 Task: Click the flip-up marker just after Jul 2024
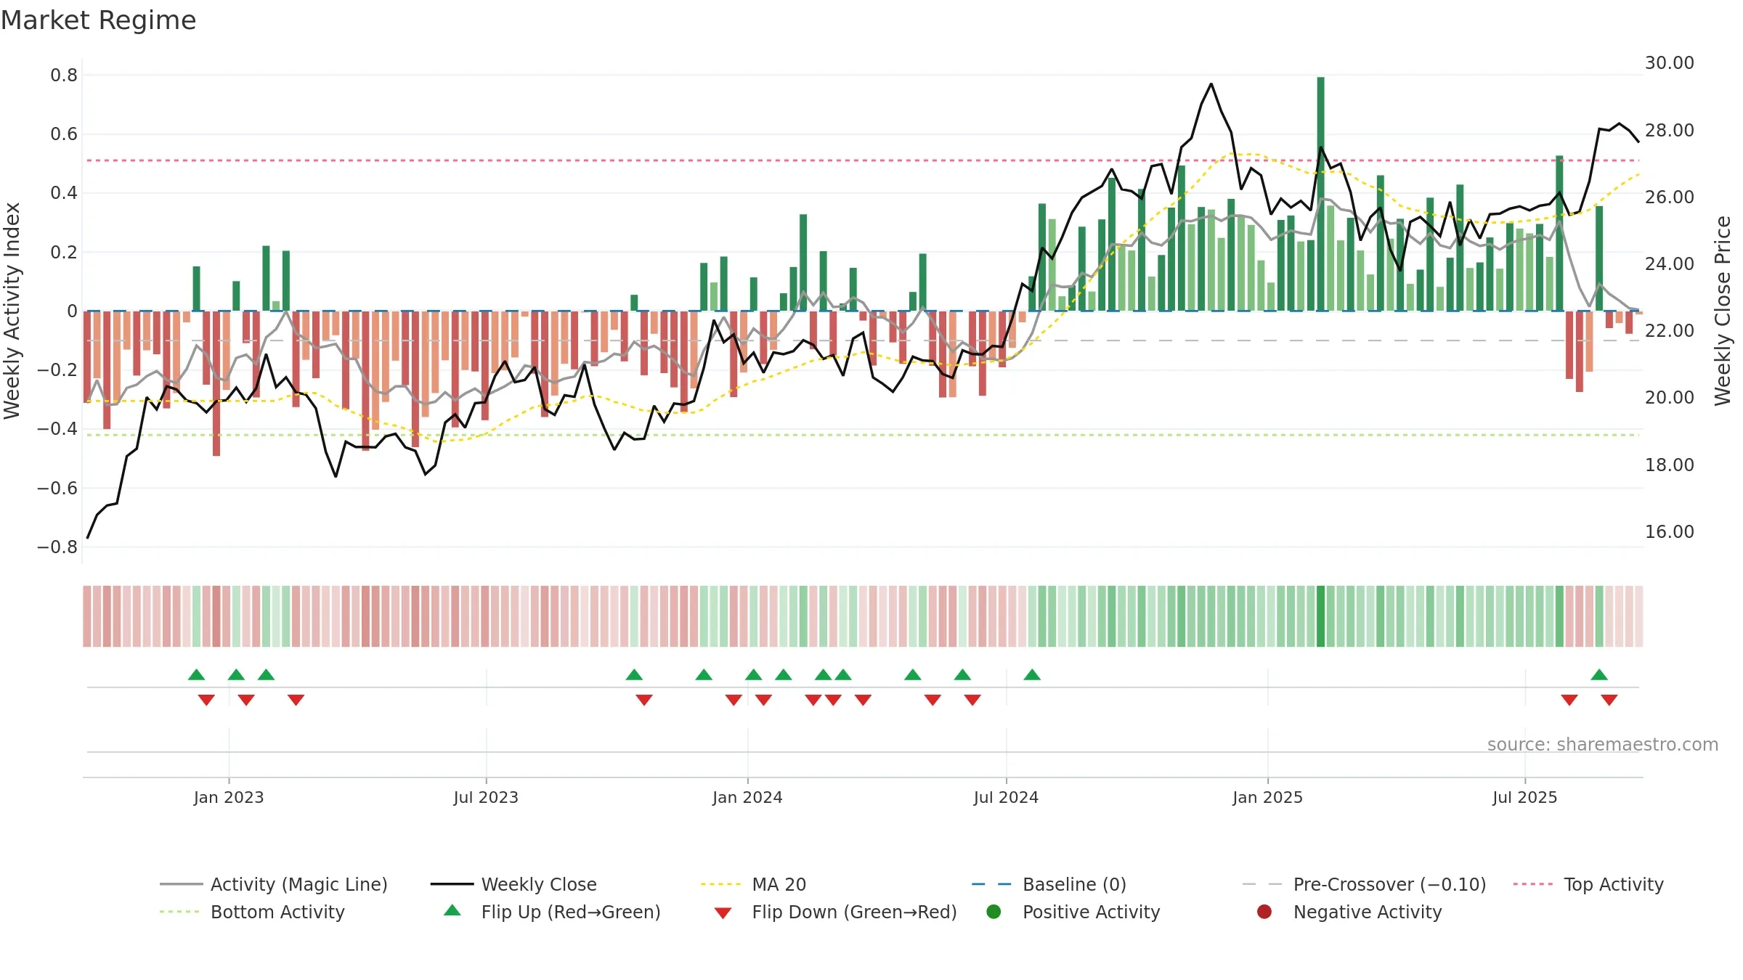click(1032, 674)
